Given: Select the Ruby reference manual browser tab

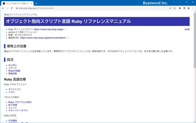Looking at the screenshot, I should pyautogui.click(x=17, y=3).
